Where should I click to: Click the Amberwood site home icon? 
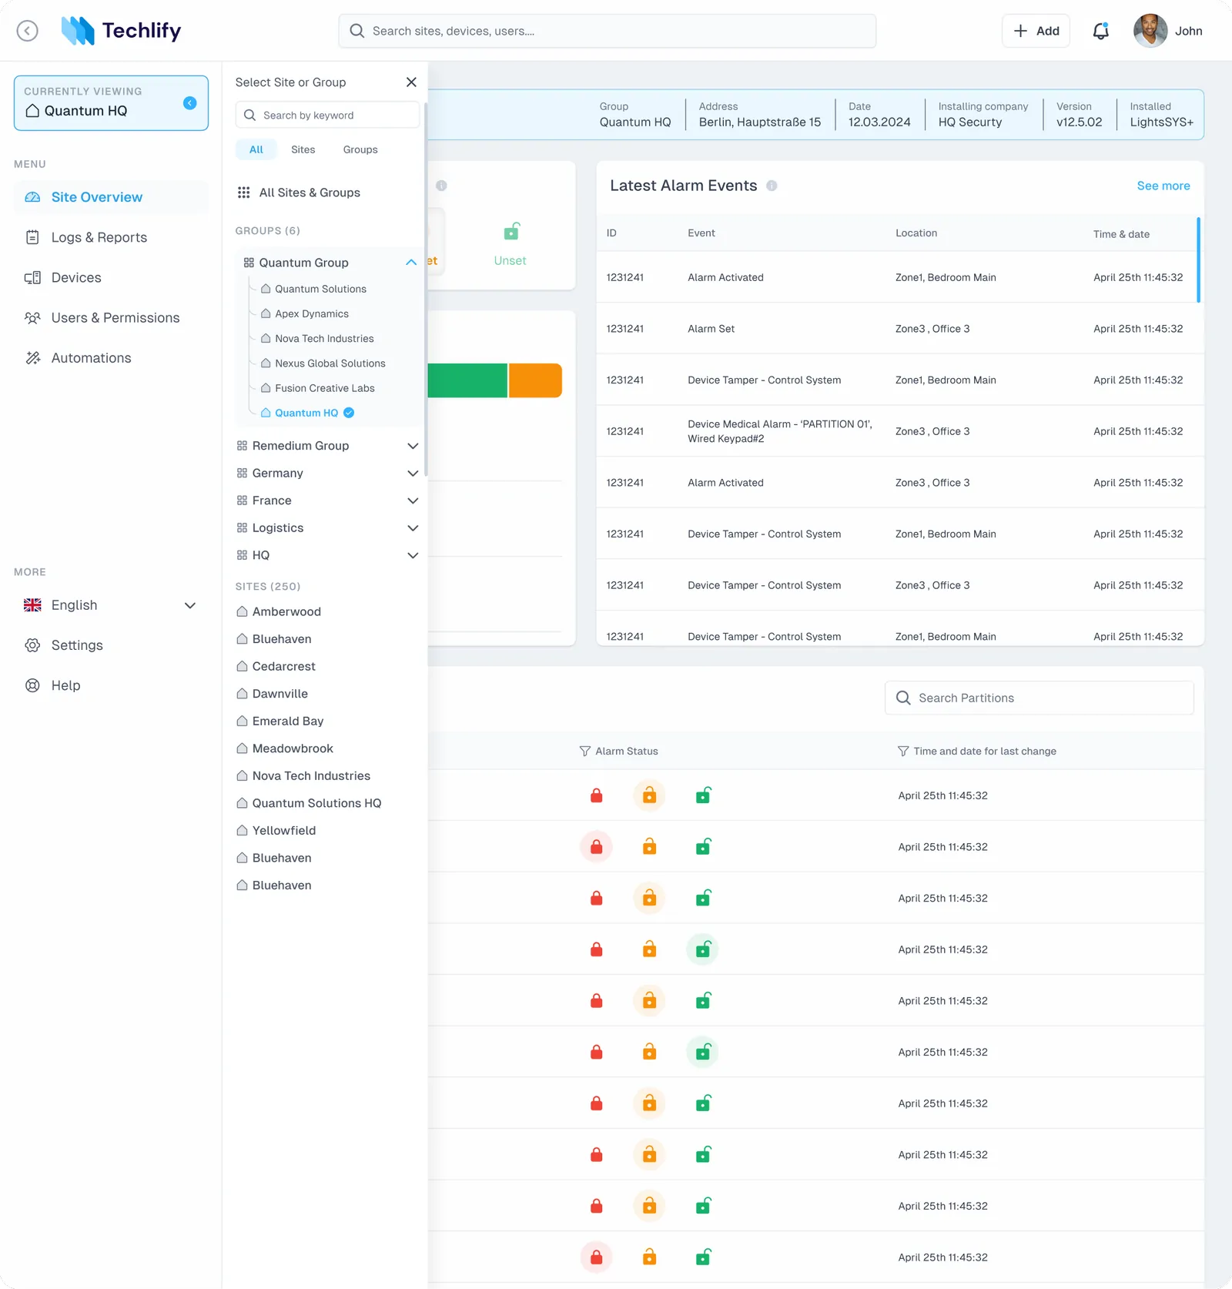(242, 611)
